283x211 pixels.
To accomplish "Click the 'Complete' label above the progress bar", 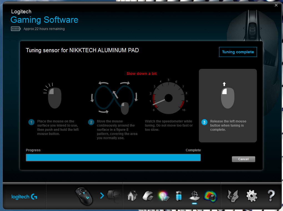I will (193, 150).
